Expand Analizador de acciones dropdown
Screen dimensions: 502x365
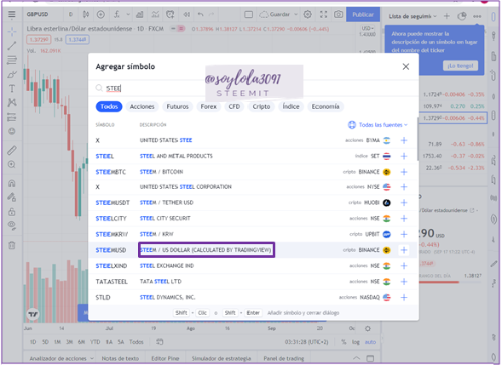pos(61,358)
